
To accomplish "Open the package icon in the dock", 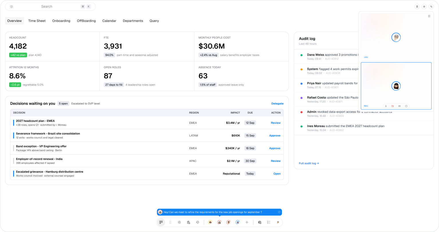I will tap(260, 222).
